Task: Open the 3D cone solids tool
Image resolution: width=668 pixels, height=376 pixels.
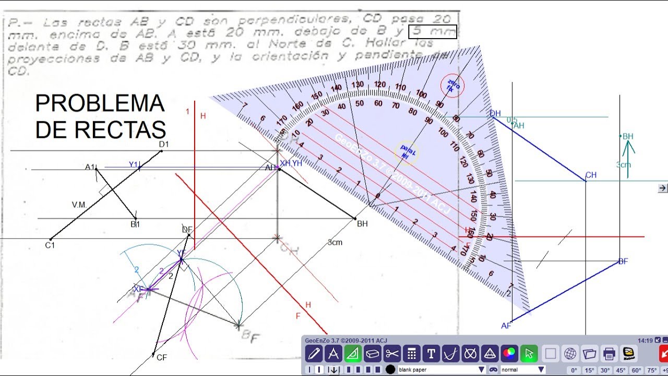Action: 490,354
